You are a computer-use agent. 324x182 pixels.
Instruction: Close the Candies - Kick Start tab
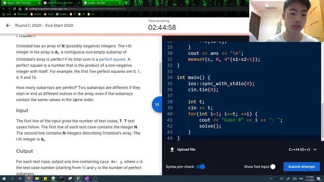tap(119, 3)
